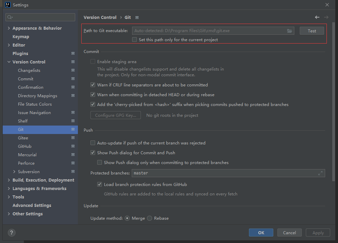This screenshot has width=338, height=243.
Task: Open the Keymap settings page
Action: click(x=21, y=36)
